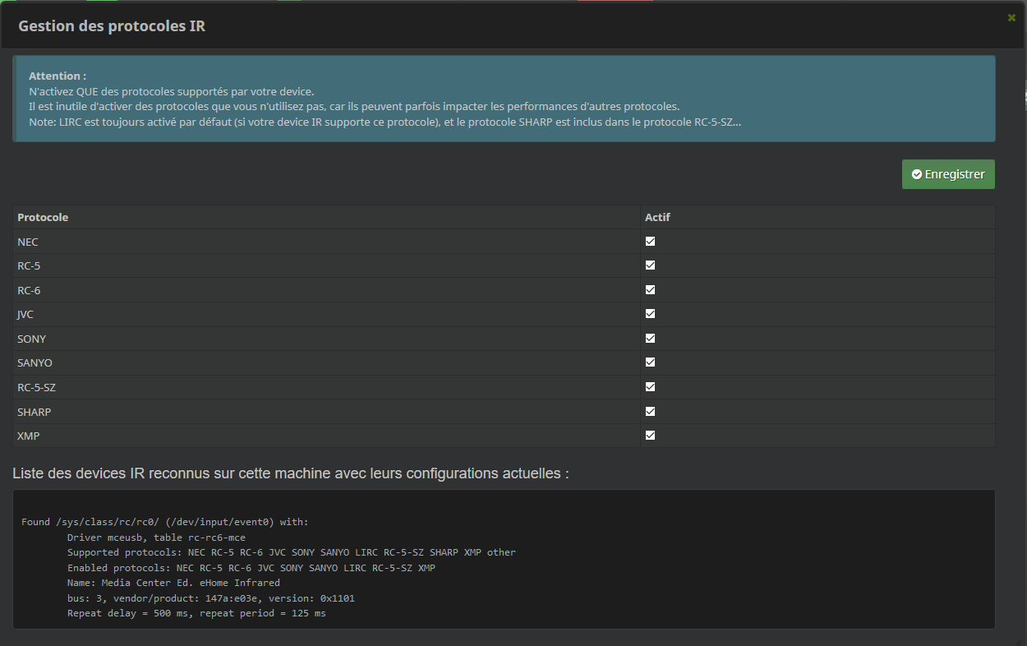Toggle the XMP protocol checkbox

650,436
